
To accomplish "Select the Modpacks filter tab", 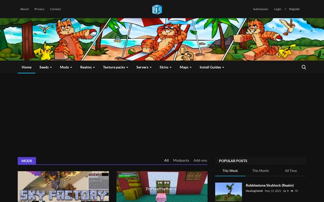I will [181, 161].
